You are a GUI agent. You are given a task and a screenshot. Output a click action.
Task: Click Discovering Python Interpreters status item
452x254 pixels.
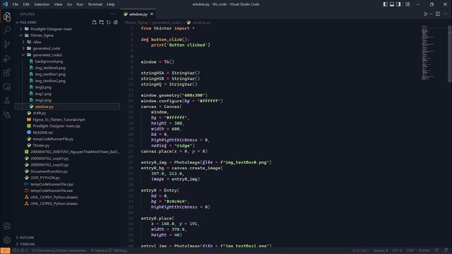pyautogui.click(x=59, y=250)
